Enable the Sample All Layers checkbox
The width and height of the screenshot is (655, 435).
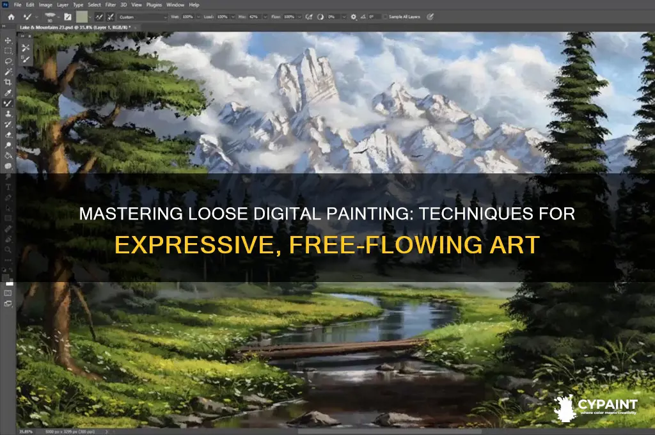click(384, 17)
